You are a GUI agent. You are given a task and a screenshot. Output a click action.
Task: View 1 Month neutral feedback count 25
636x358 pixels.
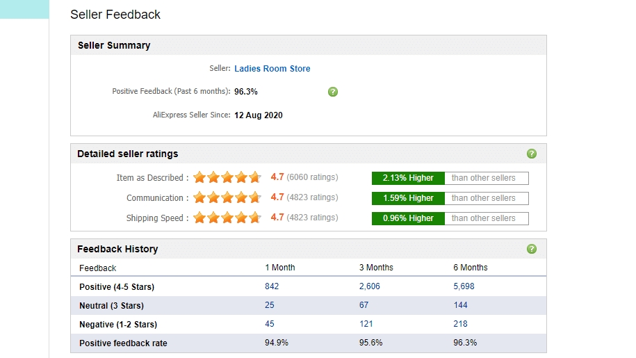coord(270,305)
